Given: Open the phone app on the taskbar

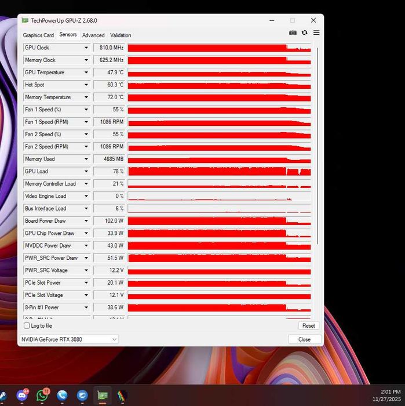Looking at the screenshot, I should coord(62,396).
